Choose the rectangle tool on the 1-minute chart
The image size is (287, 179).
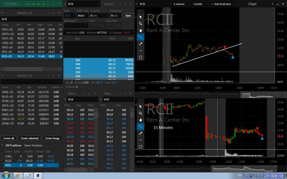[x=141, y=57]
